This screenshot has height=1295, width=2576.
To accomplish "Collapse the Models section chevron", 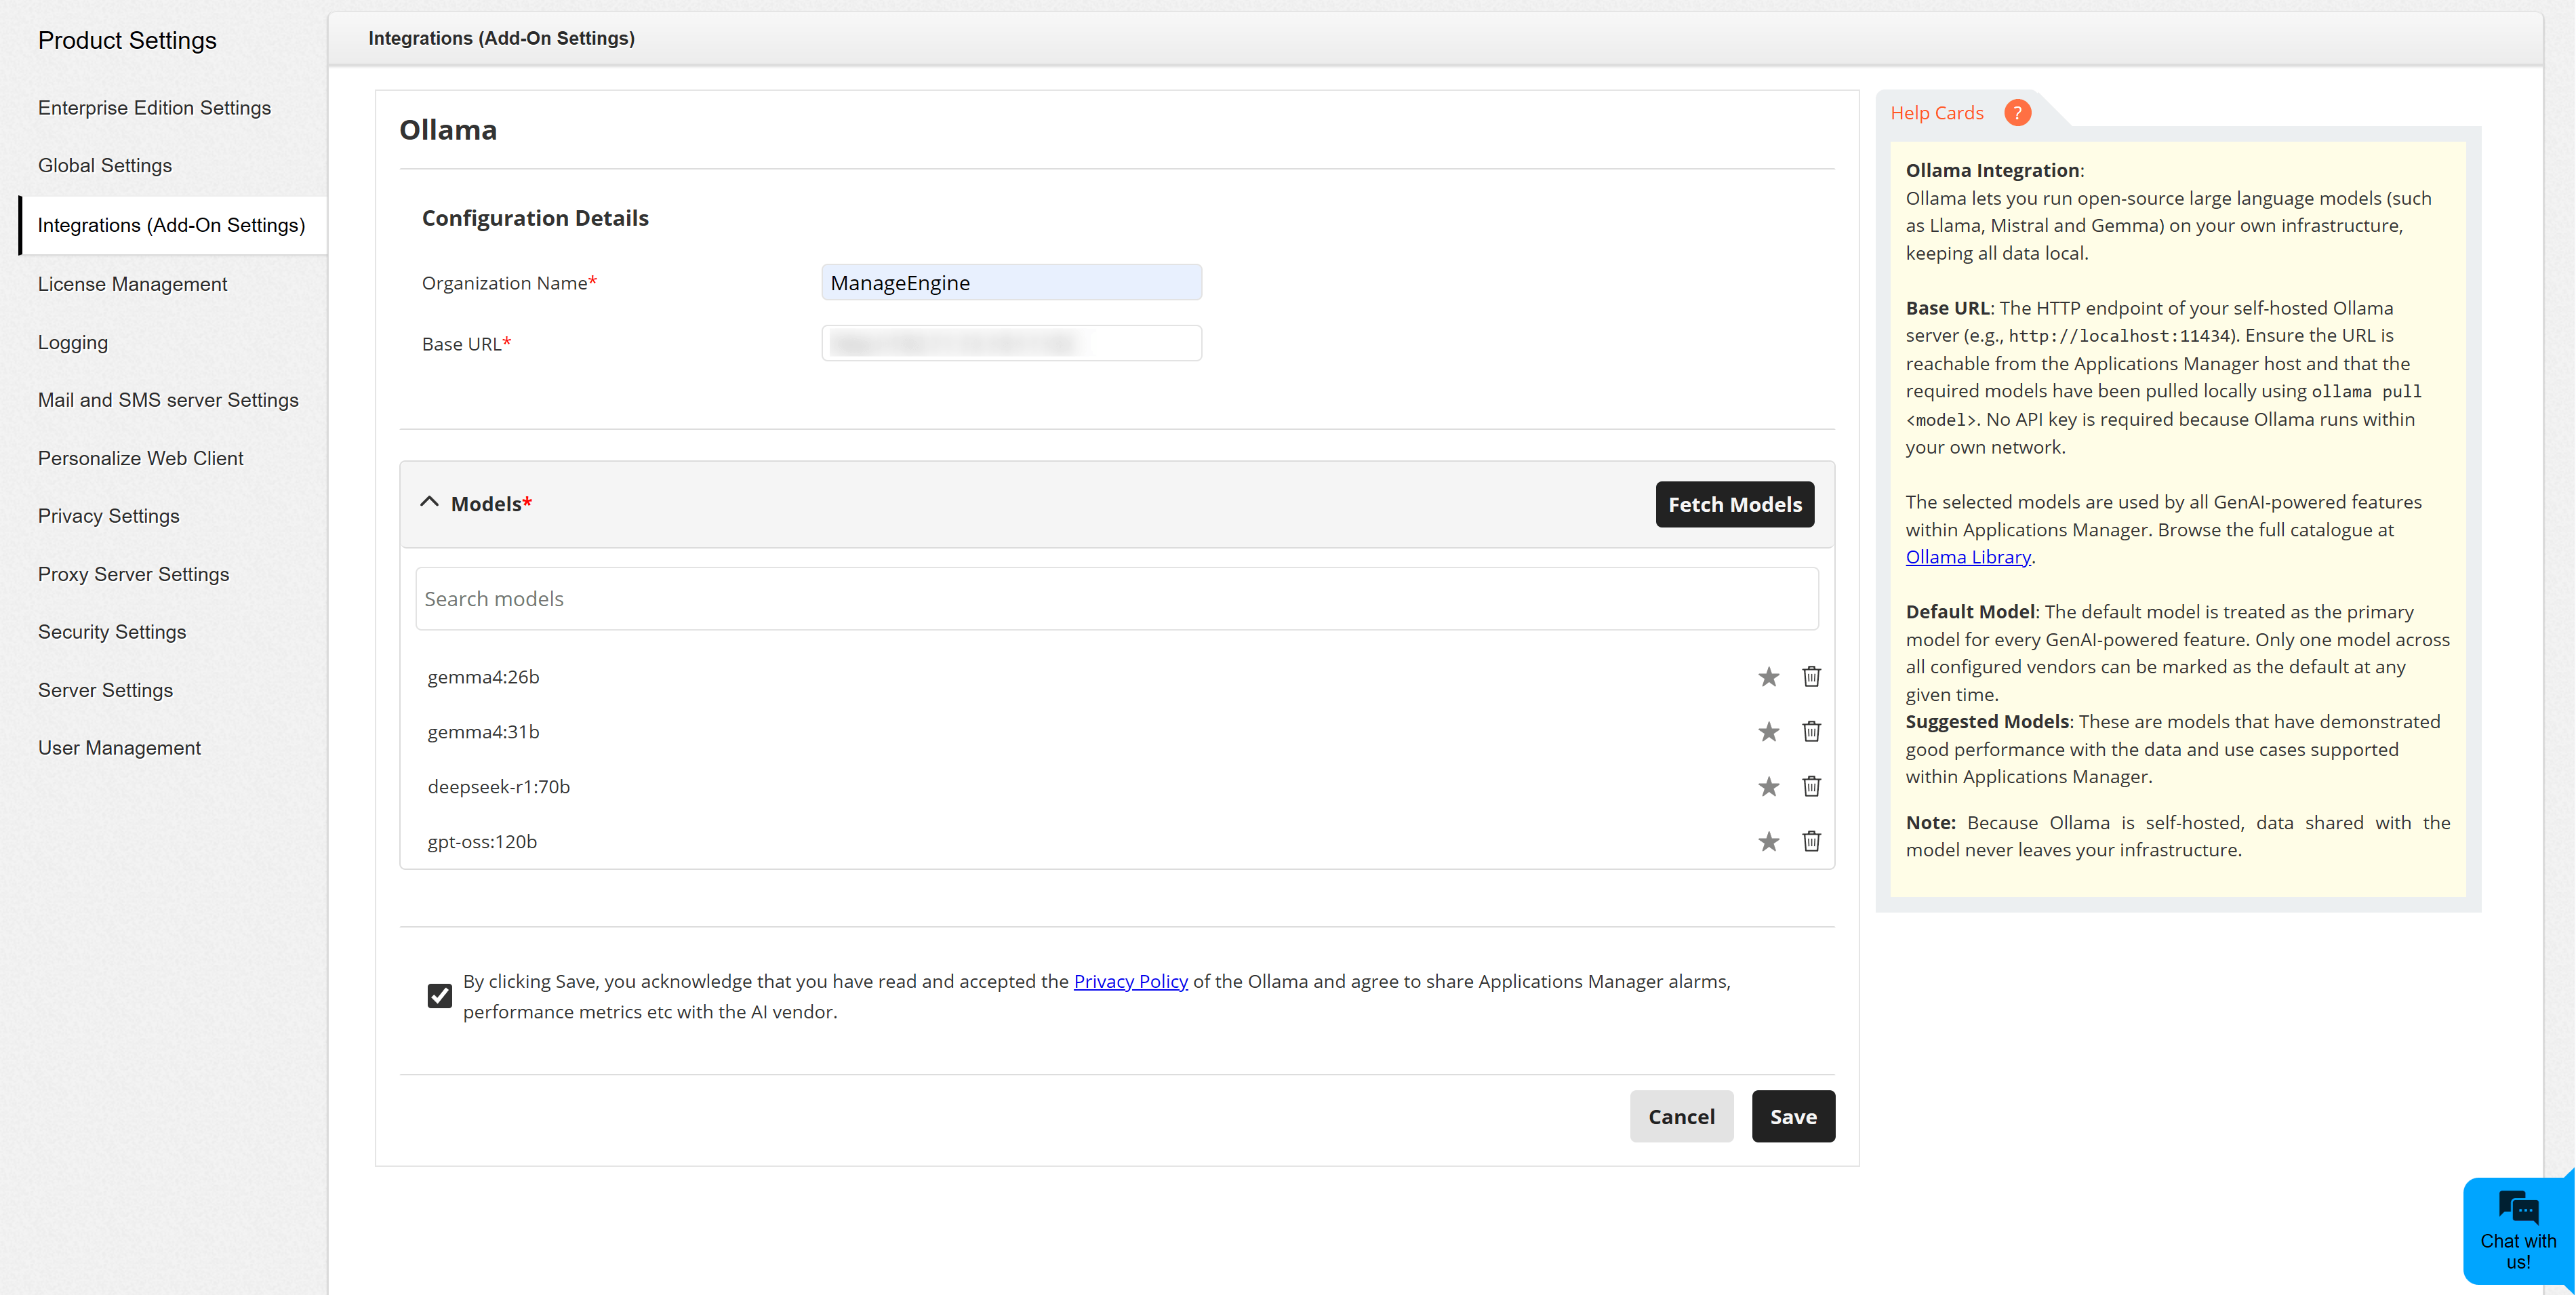I will tap(429, 503).
